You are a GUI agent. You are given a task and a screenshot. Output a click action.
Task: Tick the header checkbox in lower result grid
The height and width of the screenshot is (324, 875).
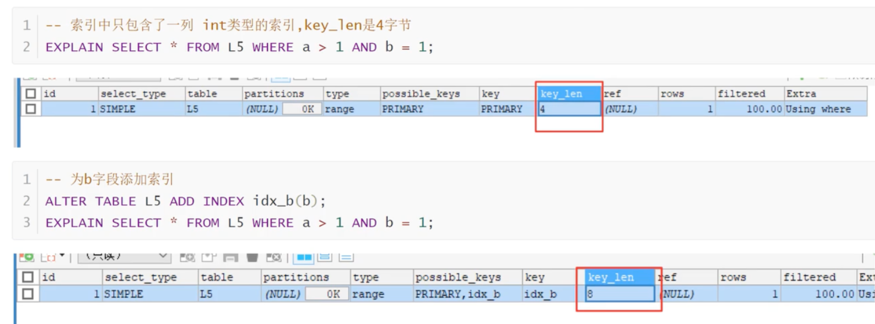coord(28,277)
